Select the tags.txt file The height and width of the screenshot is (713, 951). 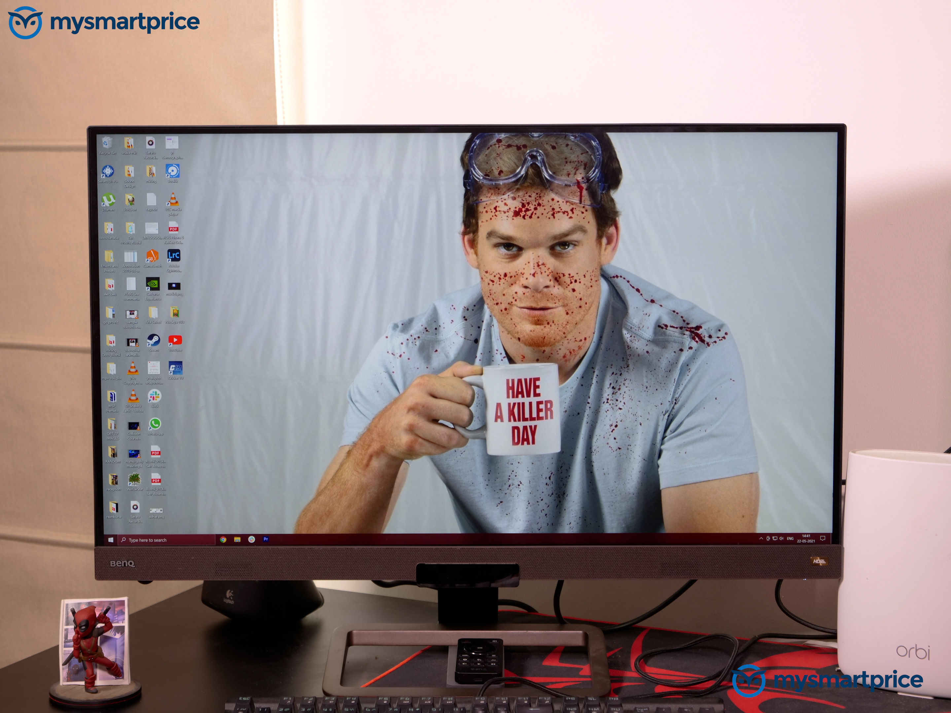tap(151, 202)
